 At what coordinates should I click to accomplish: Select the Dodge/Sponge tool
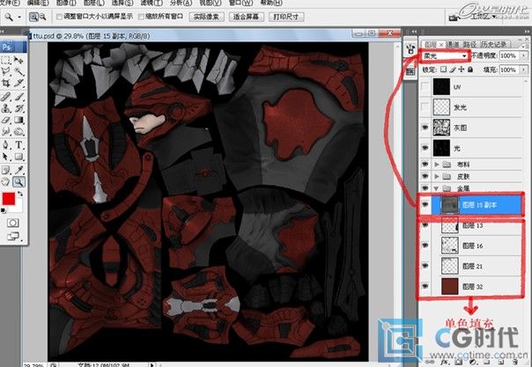click(18, 131)
